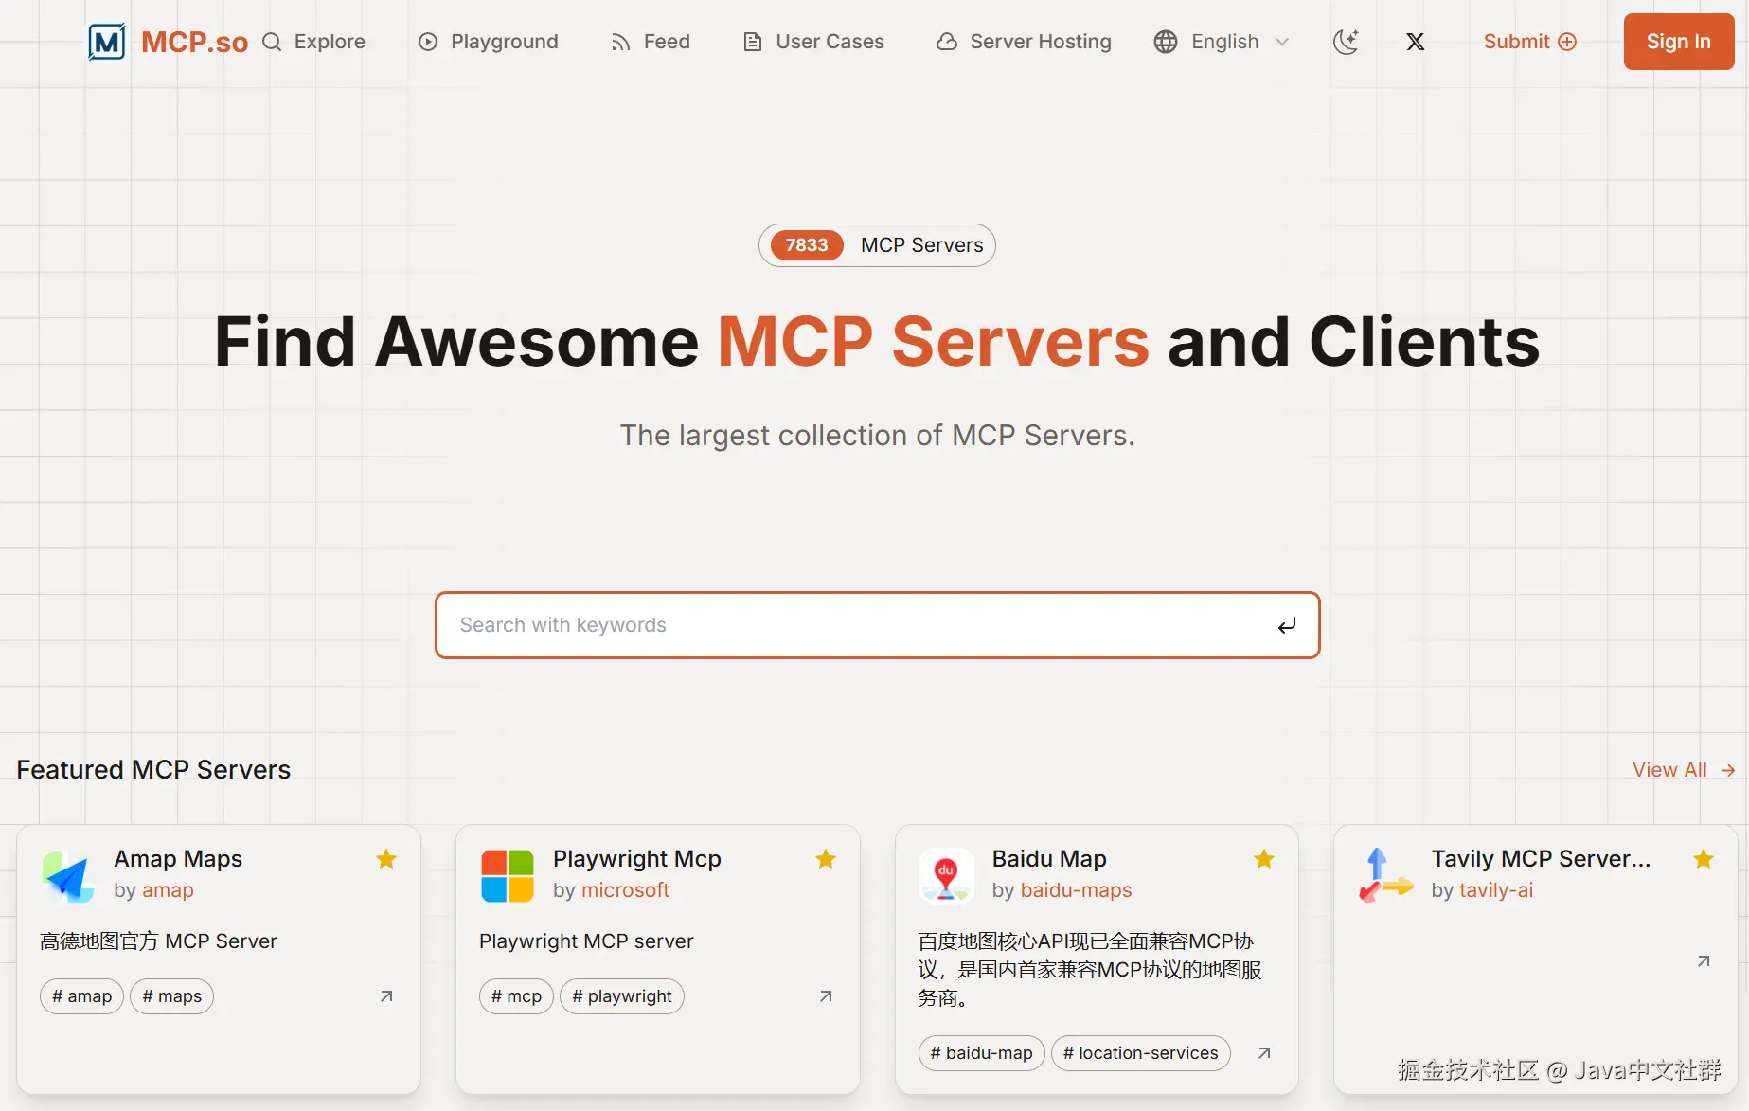Image resolution: width=1749 pixels, height=1111 pixels.
Task: Select the # baidu-map tag
Action: click(x=981, y=1053)
